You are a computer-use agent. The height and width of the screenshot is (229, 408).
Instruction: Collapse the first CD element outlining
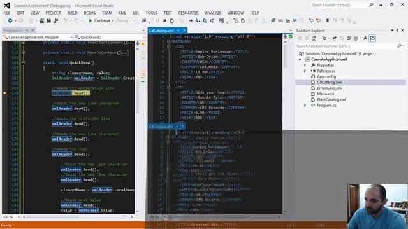[168, 46]
